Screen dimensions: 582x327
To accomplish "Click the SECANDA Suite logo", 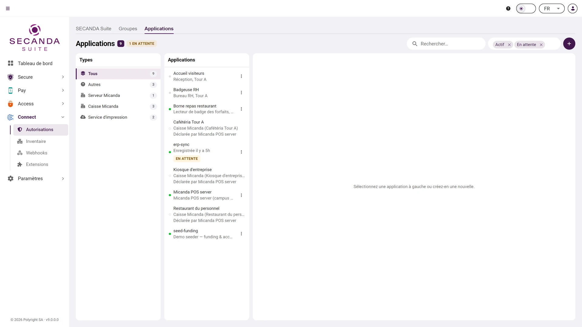I will pyautogui.click(x=35, y=38).
